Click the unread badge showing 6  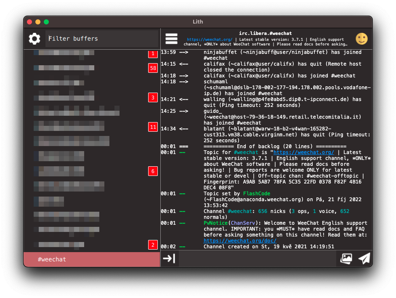[152, 171]
